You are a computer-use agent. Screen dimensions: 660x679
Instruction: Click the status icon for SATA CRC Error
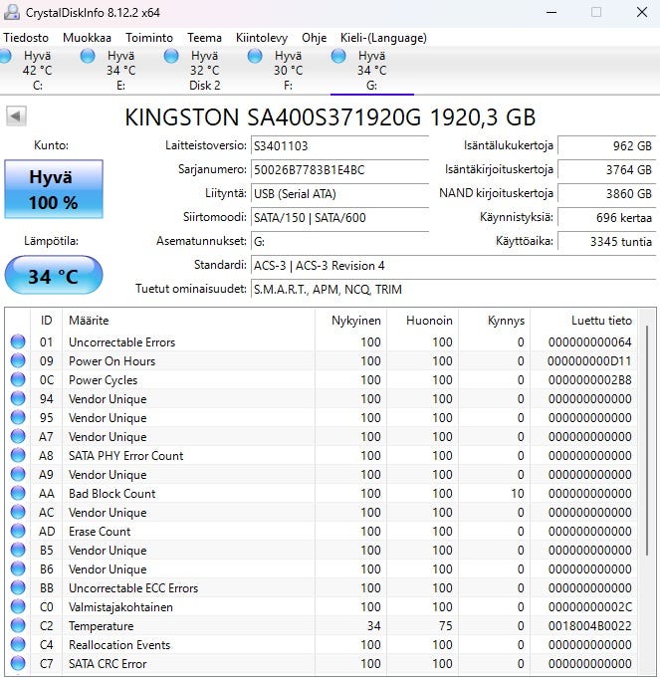[x=18, y=663]
